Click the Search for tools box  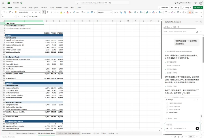coord(102,3)
